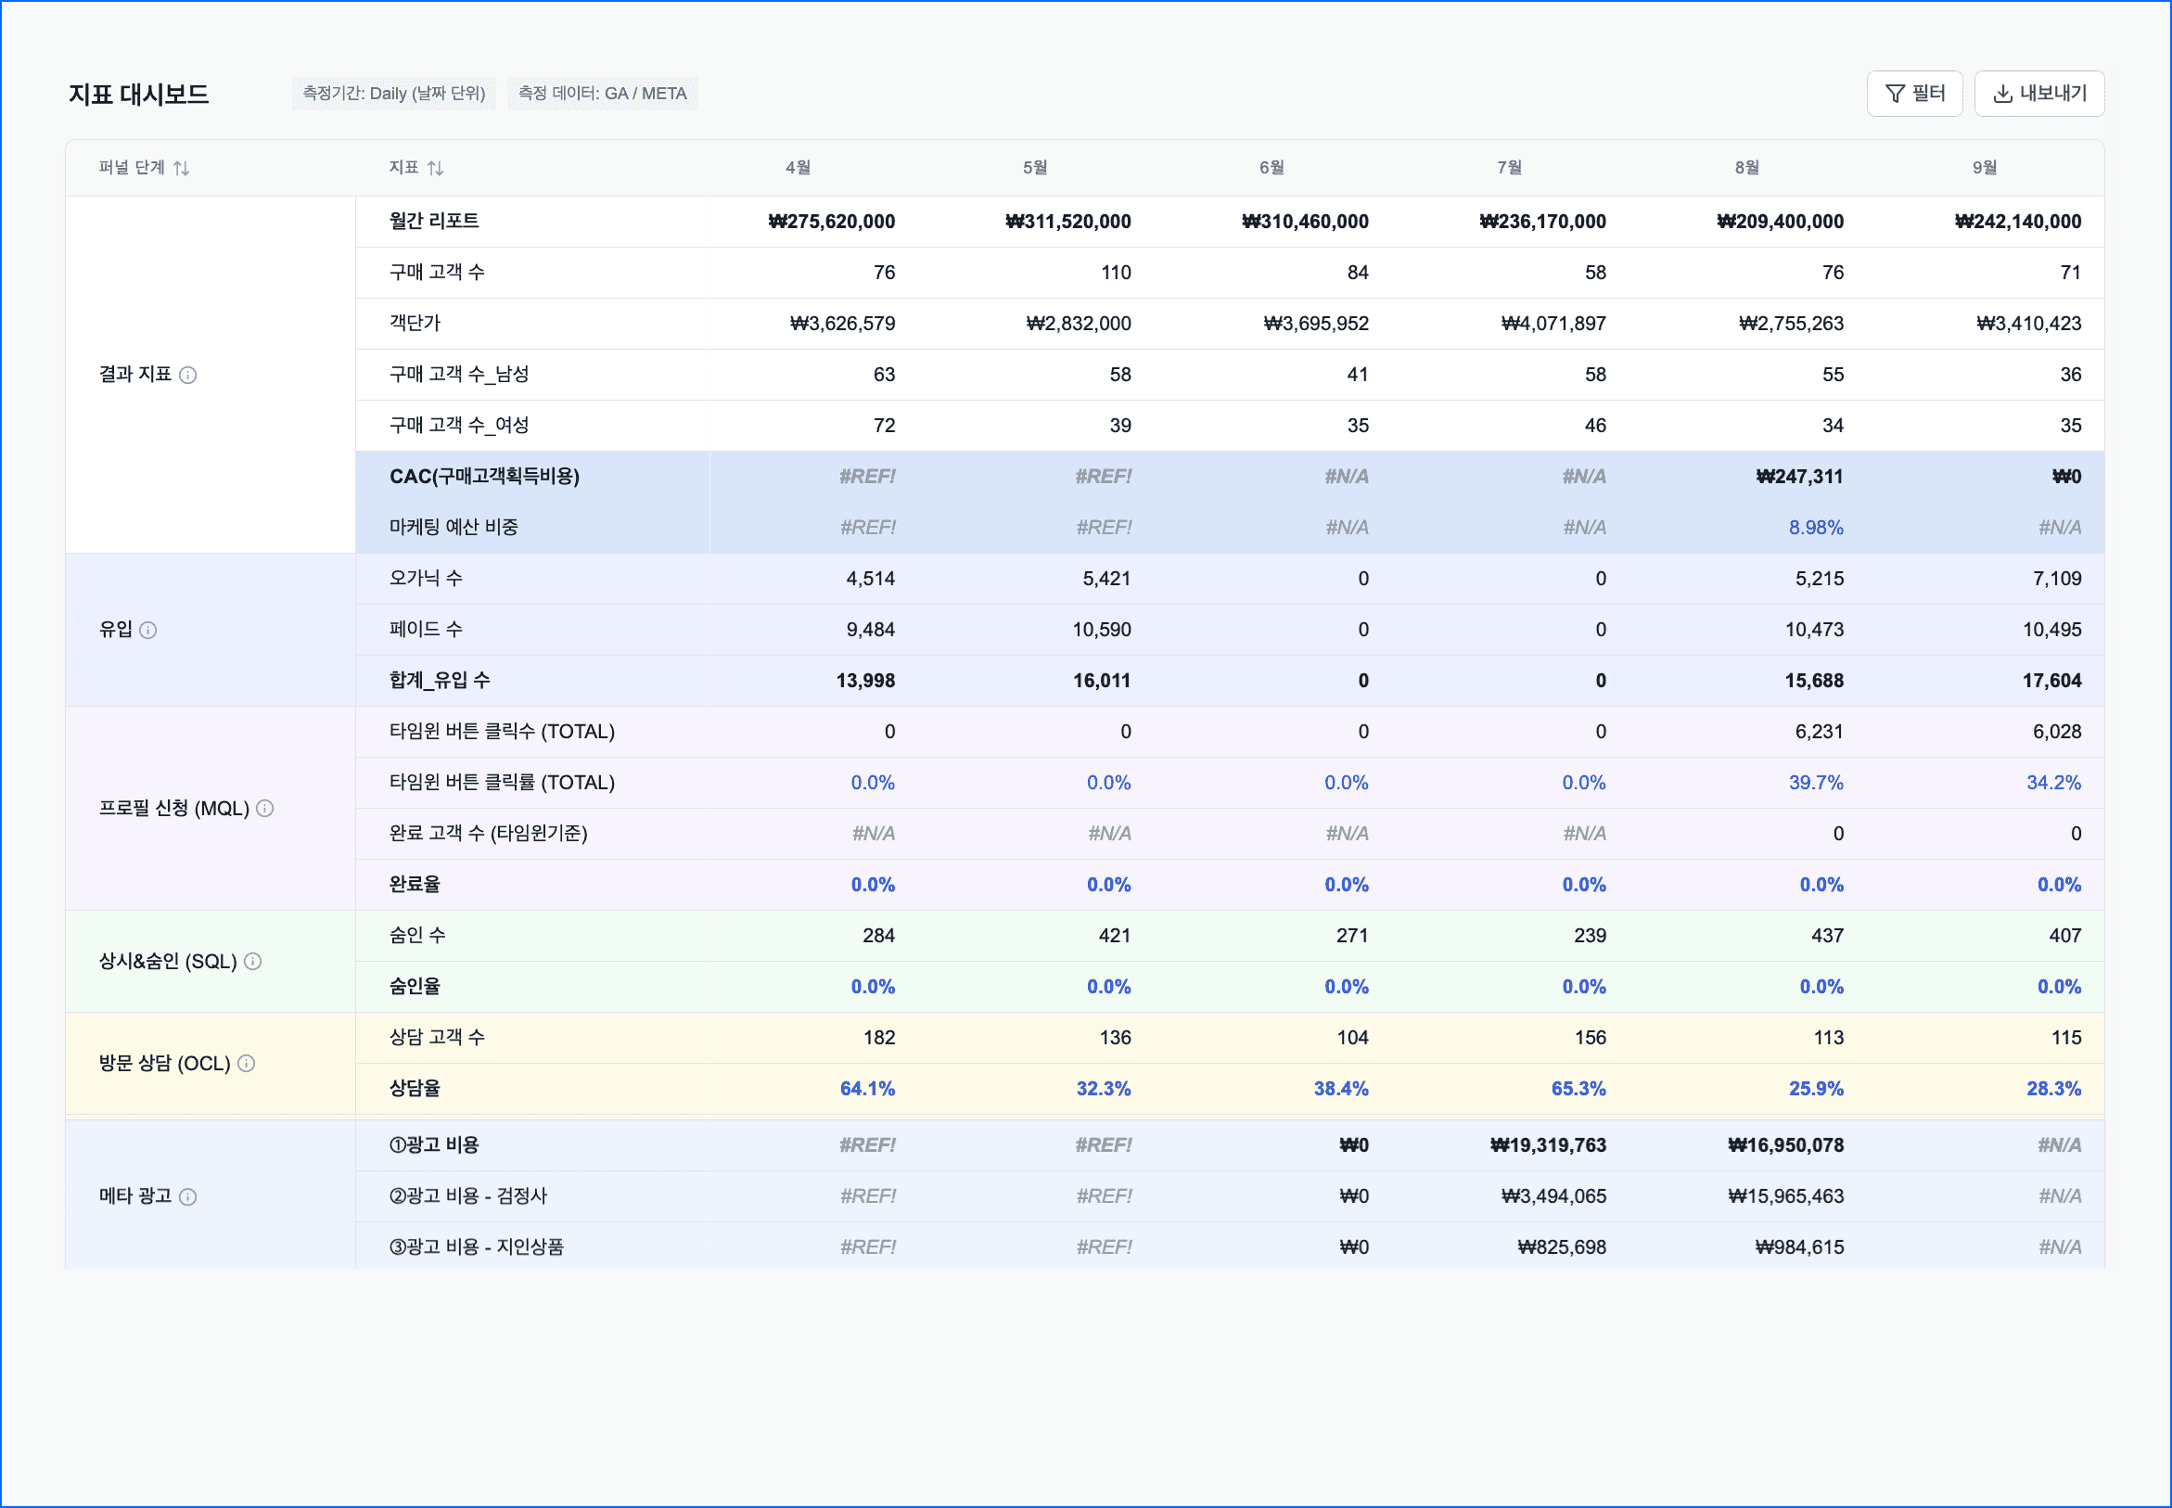Open the 필터 filter button
This screenshot has width=2172, height=1508.
1914,94
